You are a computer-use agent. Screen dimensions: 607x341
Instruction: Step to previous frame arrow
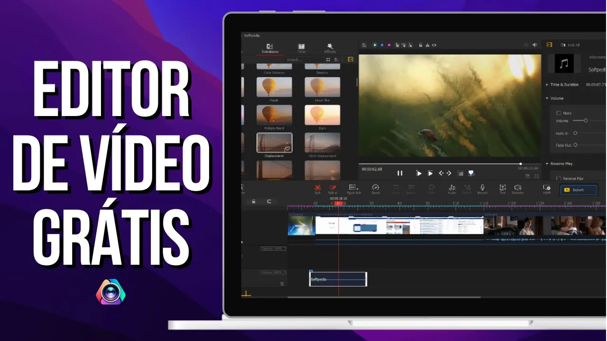[441, 173]
